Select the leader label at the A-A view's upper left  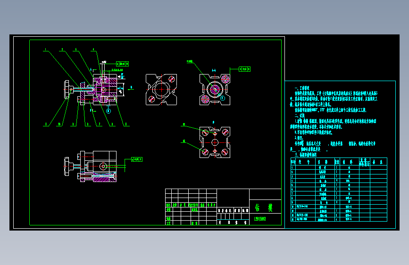190,62
